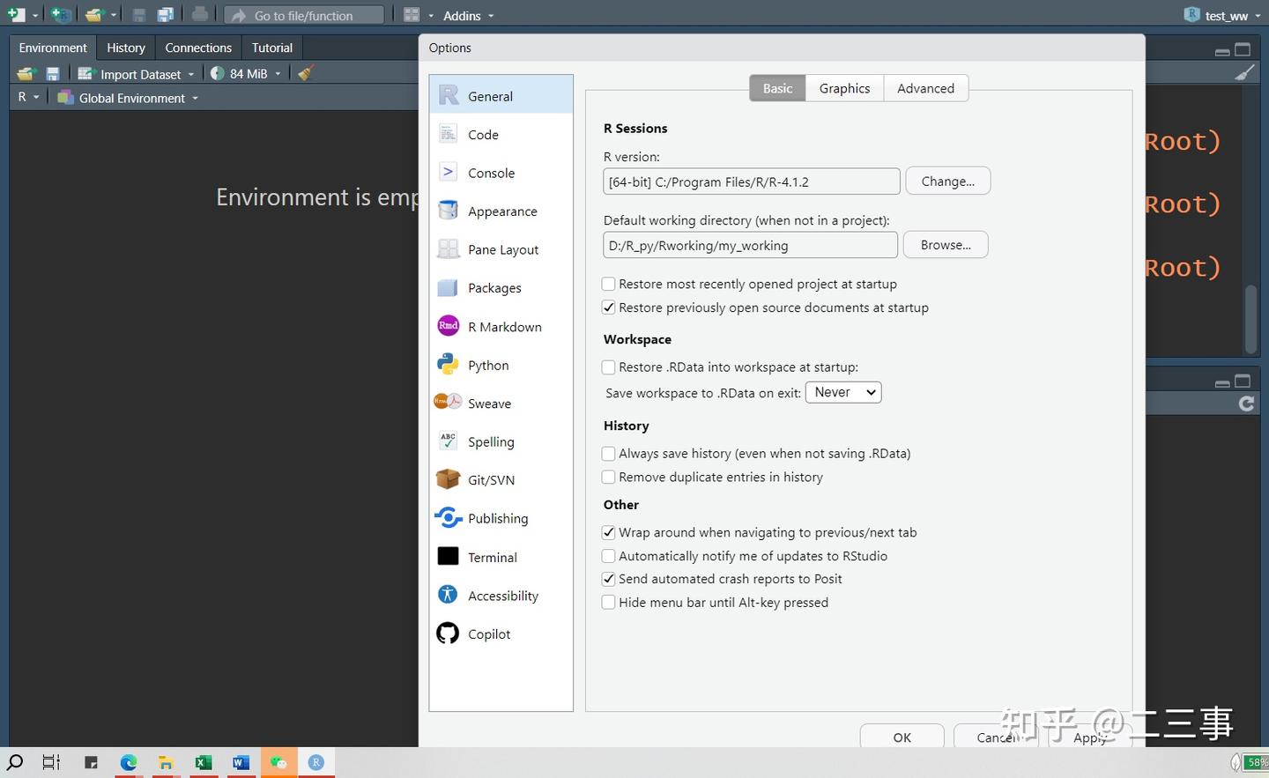Viewport: 1269px width, 778px height.
Task: Expand the Open File recent files arrow
Action: (114, 16)
